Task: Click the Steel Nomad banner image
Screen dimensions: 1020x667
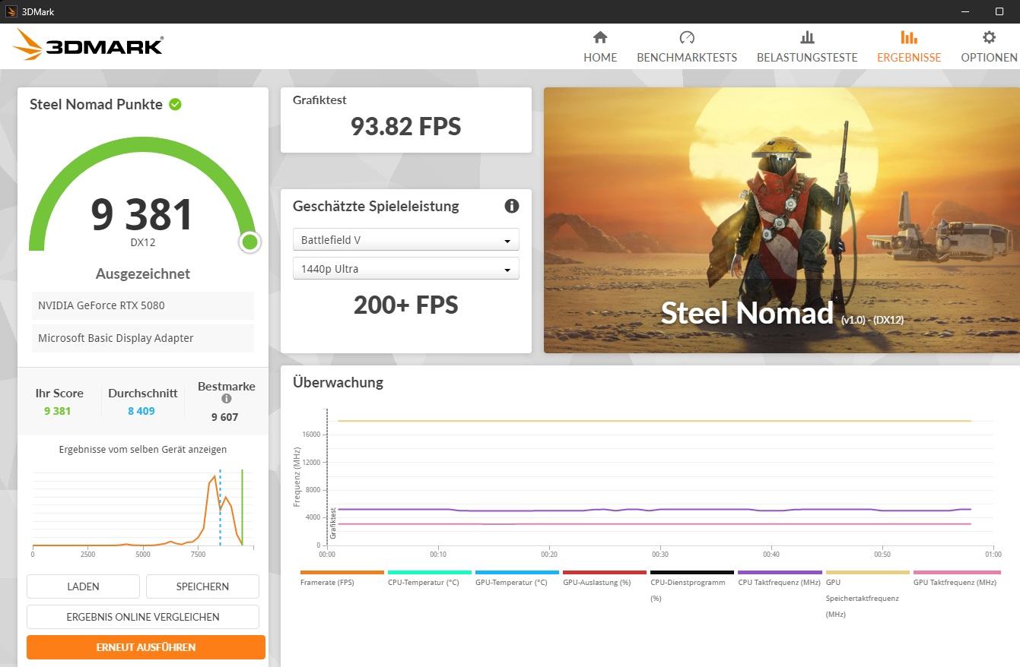Action: click(x=782, y=220)
